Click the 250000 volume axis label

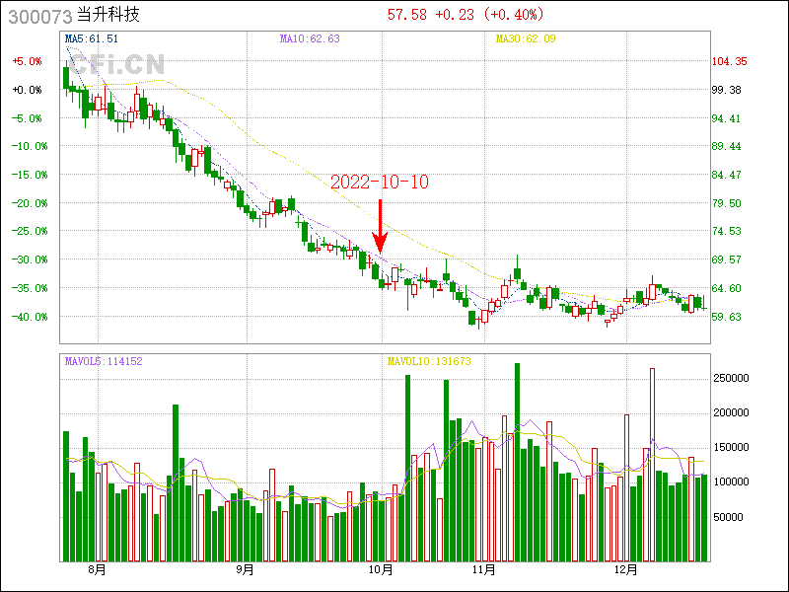733,378
